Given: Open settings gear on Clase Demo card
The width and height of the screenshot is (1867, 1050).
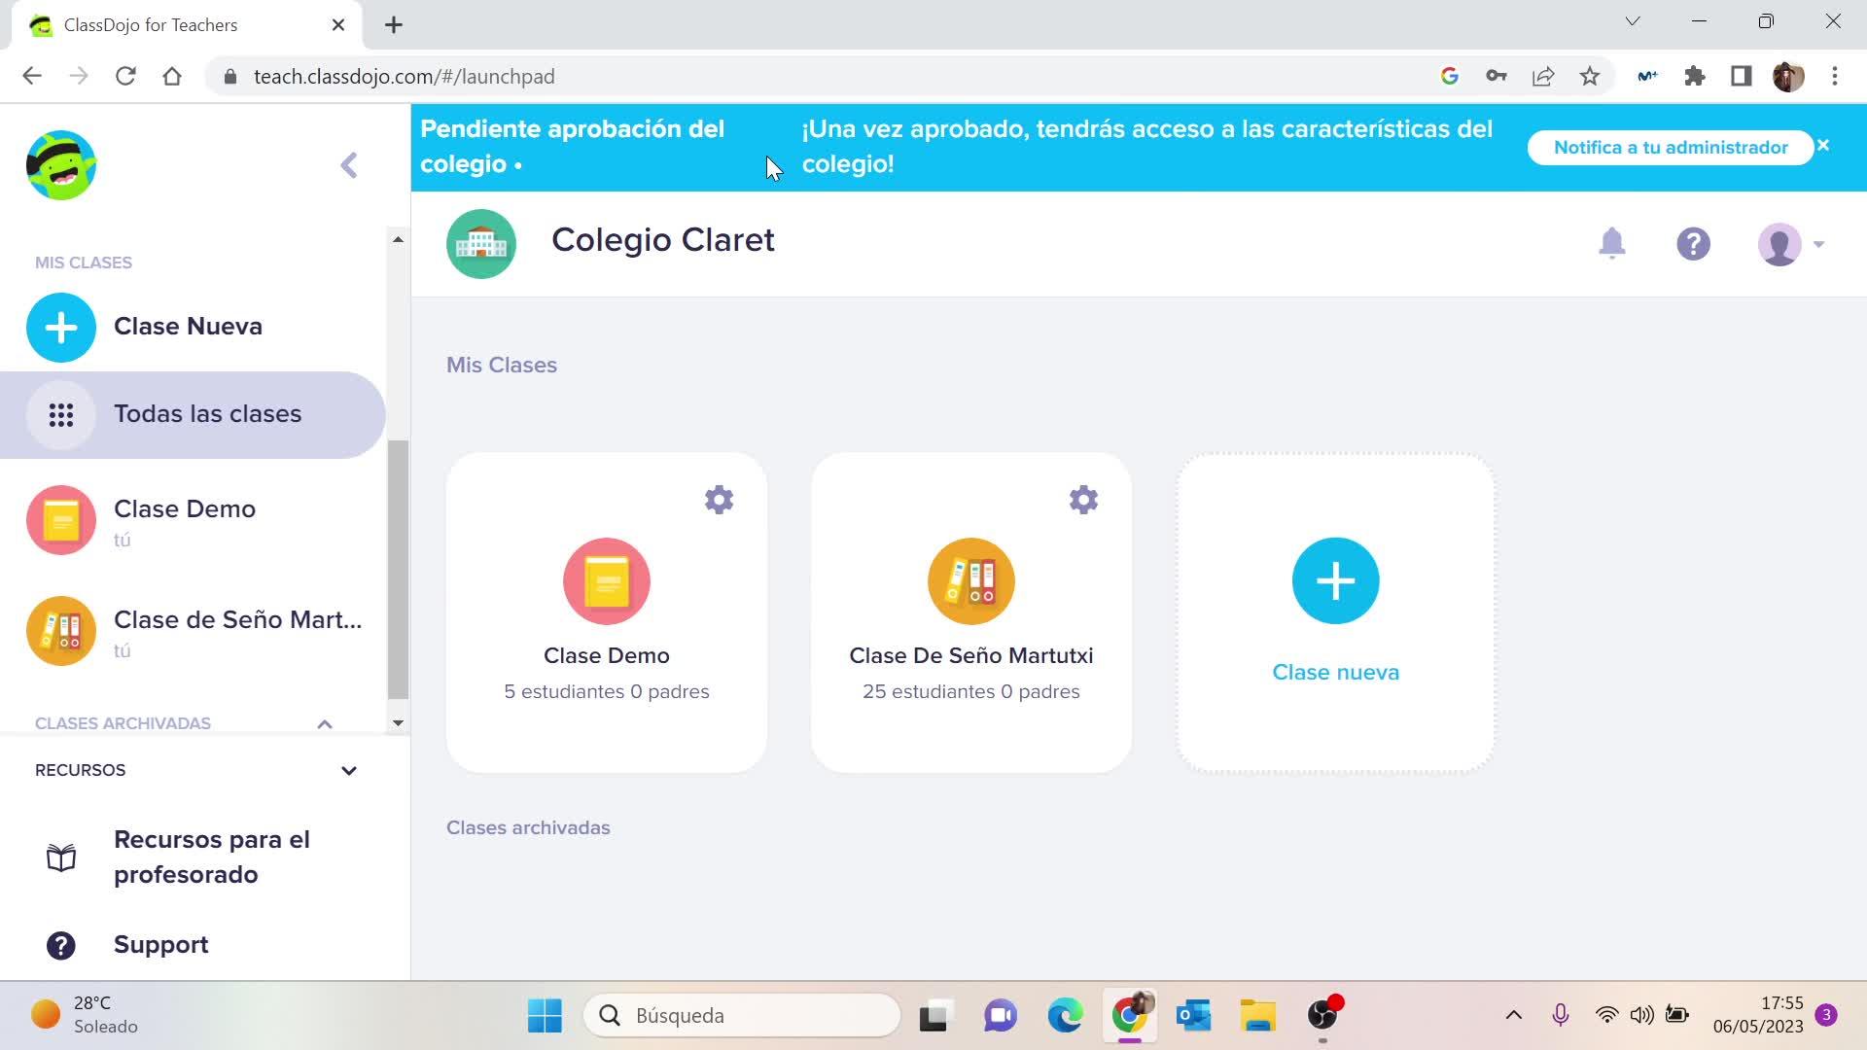Looking at the screenshot, I should point(719,500).
